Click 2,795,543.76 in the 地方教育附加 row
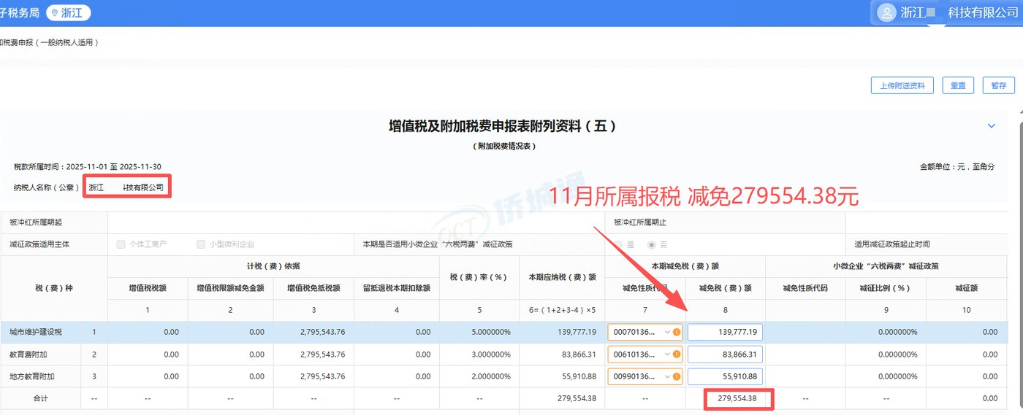This screenshot has width=1023, height=415. pyautogui.click(x=322, y=376)
